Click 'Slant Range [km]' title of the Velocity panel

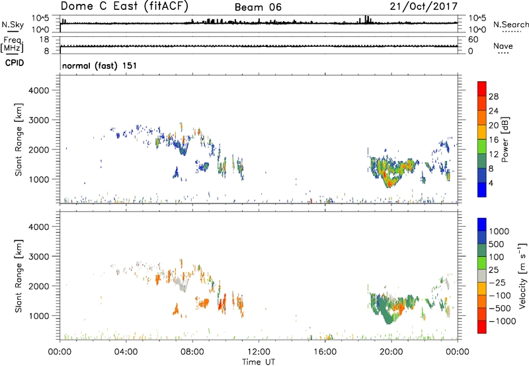[19, 276]
